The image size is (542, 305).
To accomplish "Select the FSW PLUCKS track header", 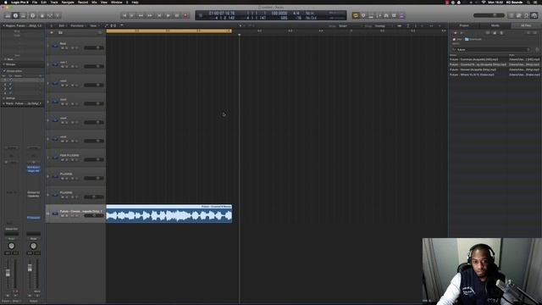I will pos(75,158).
